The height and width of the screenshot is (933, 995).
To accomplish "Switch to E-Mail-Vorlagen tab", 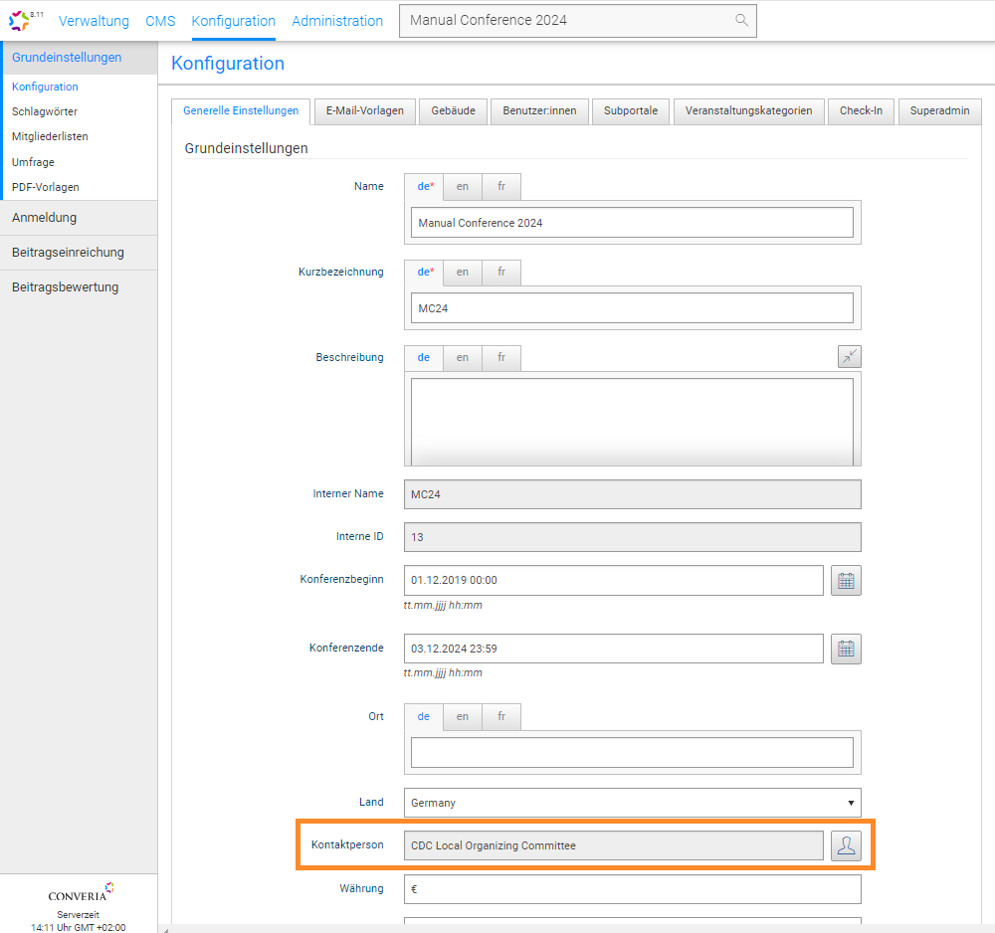I will tap(365, 111).
